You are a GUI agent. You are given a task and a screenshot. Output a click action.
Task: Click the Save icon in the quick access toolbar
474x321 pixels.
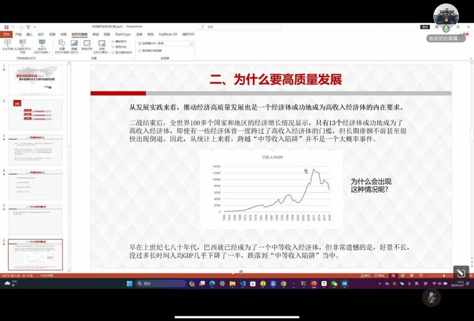[x=6, y=27]
